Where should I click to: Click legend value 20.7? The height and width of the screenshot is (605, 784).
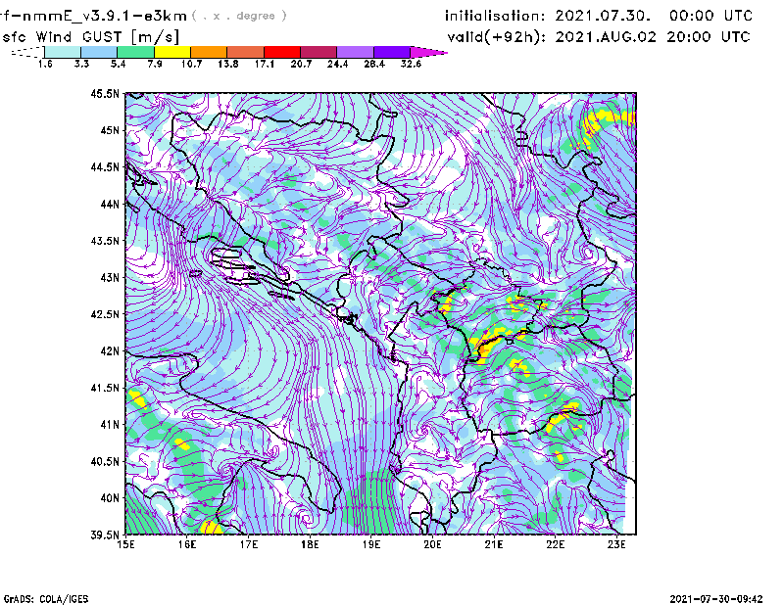pyautogui.click(x=301, y=64)
